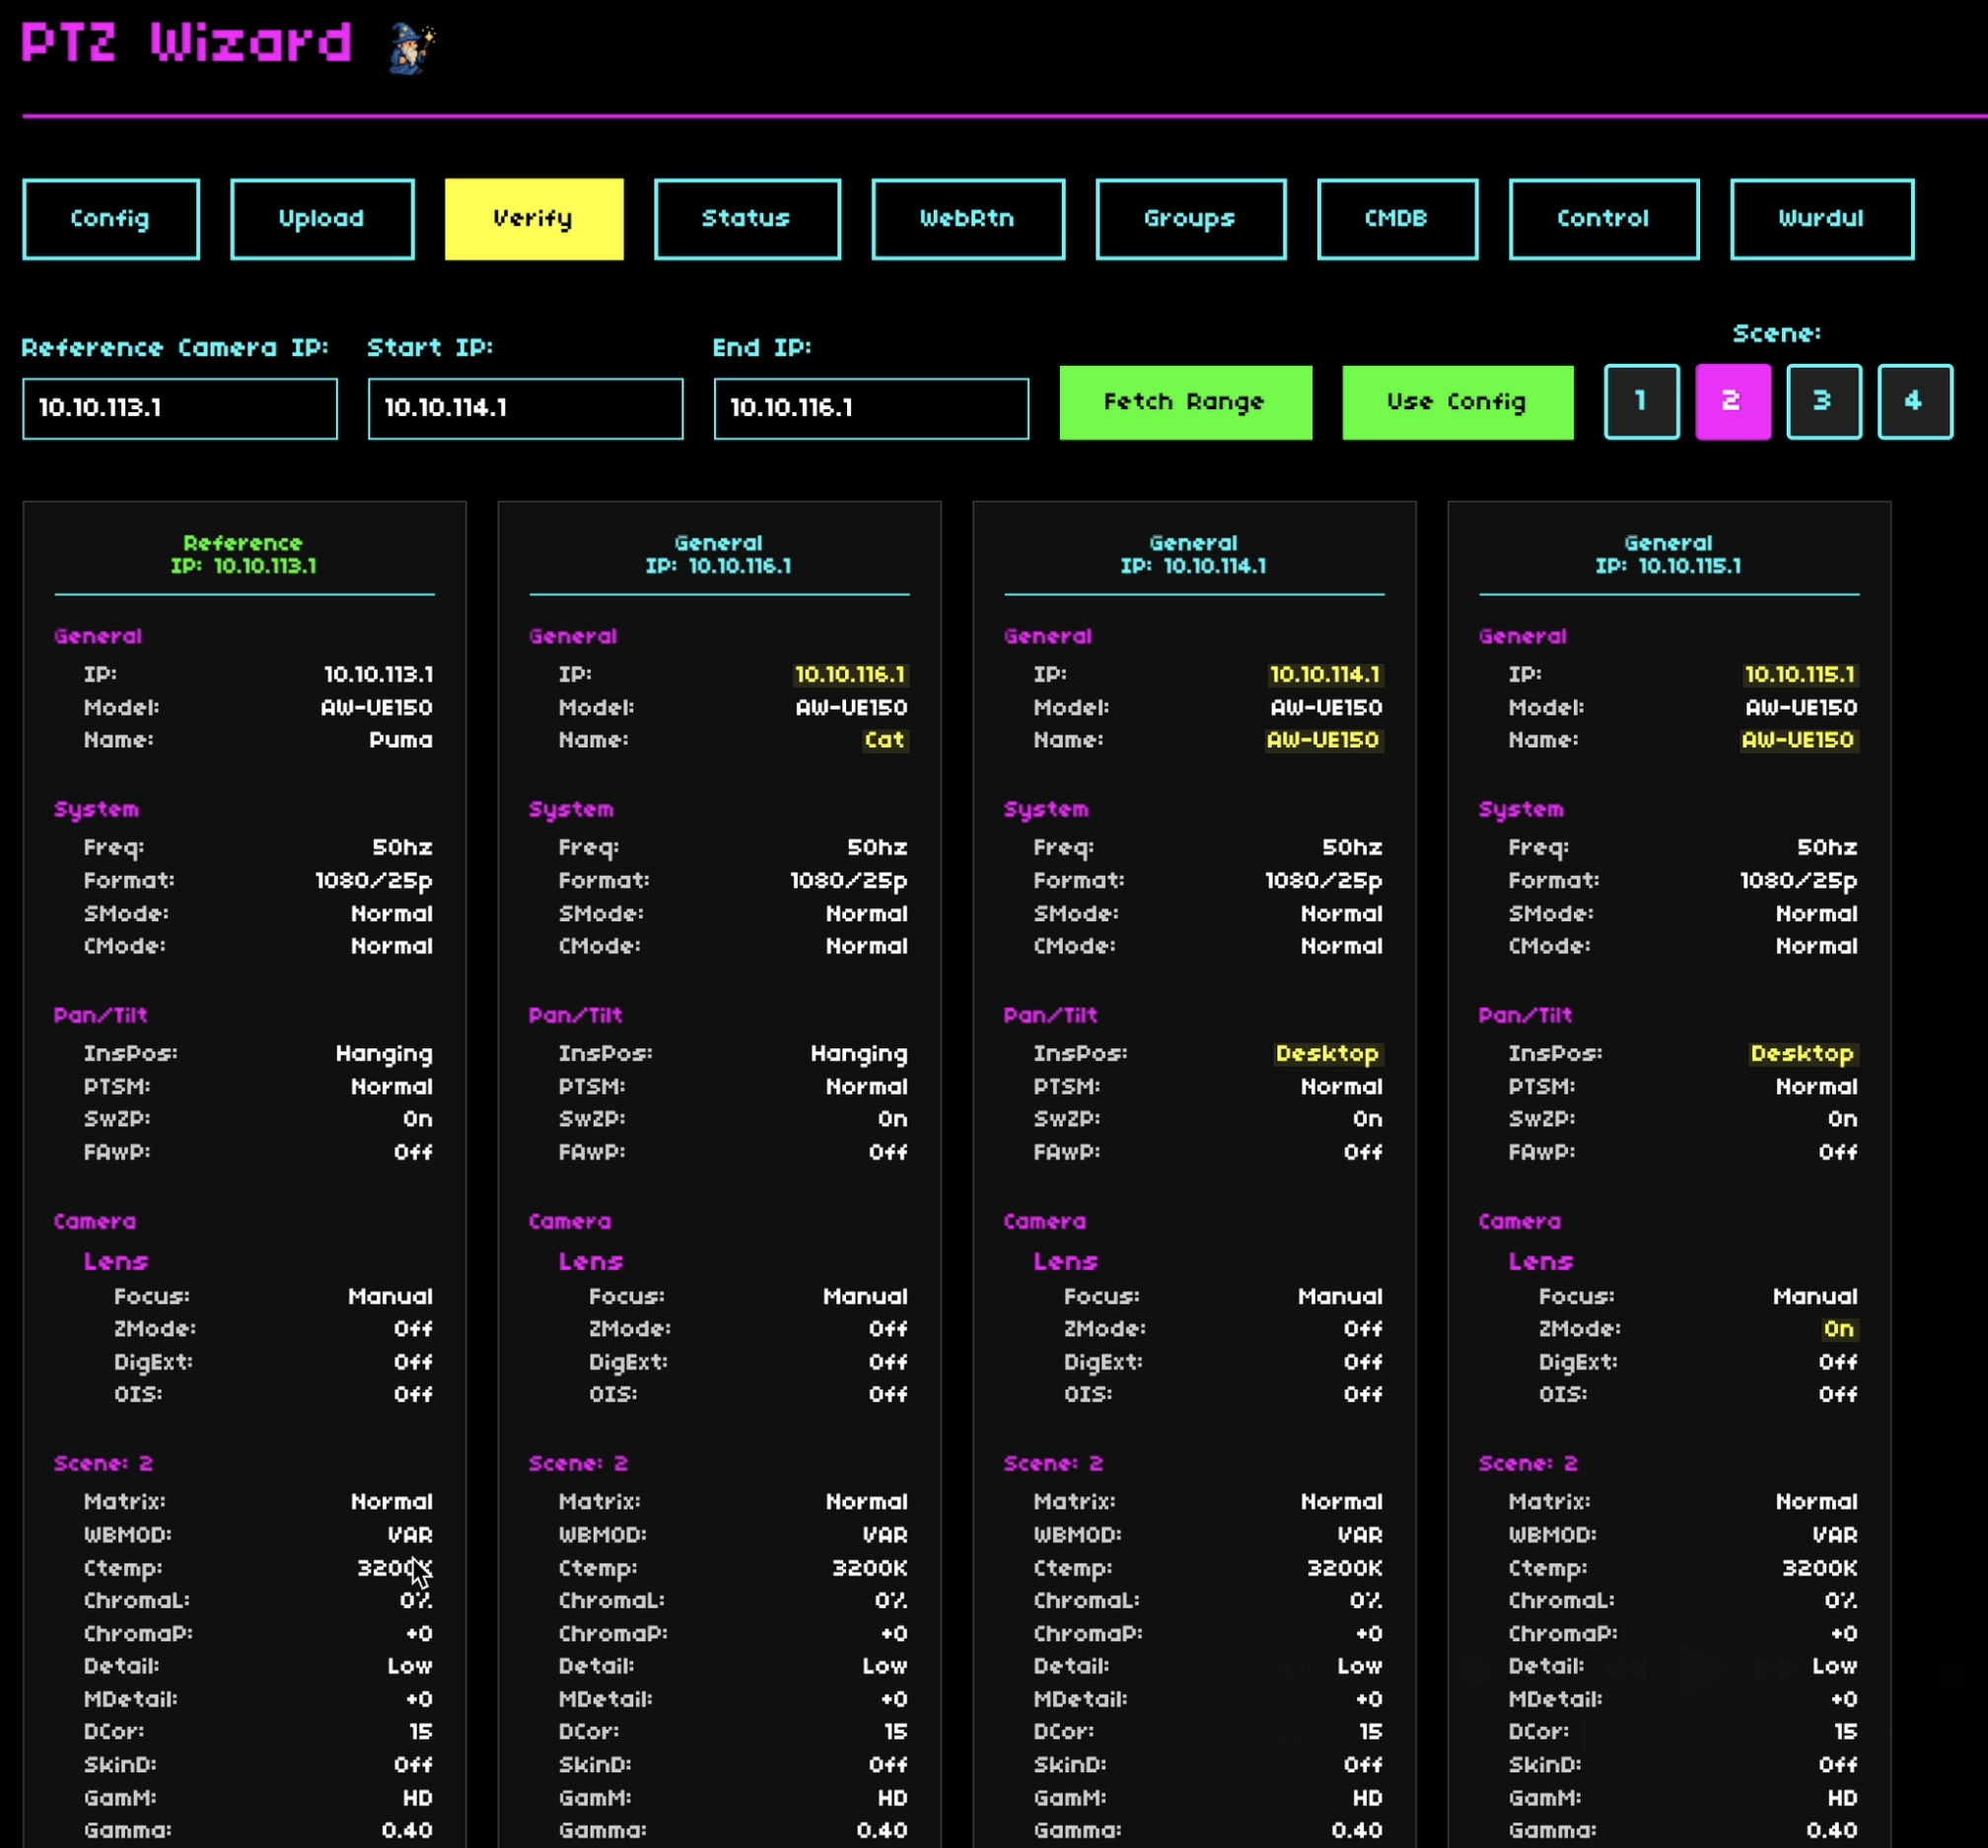The image size is (1988, 1848).
Task: Open the Groups tab
Action: pyautogui.click(x=1191, y=219)
